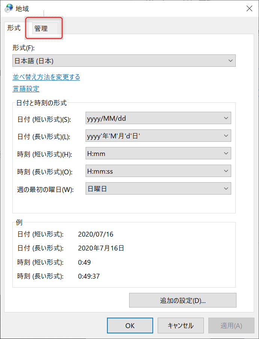Expand the 日付 (短い形式) yyyy/MM/dd dropdown

[226, 118]
